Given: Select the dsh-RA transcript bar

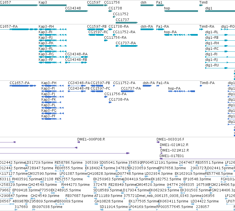Looking at the screenshot, I should 147,29.
